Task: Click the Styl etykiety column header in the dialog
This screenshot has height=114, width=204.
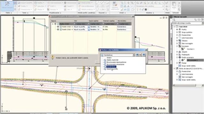Action: pos(124,21)
